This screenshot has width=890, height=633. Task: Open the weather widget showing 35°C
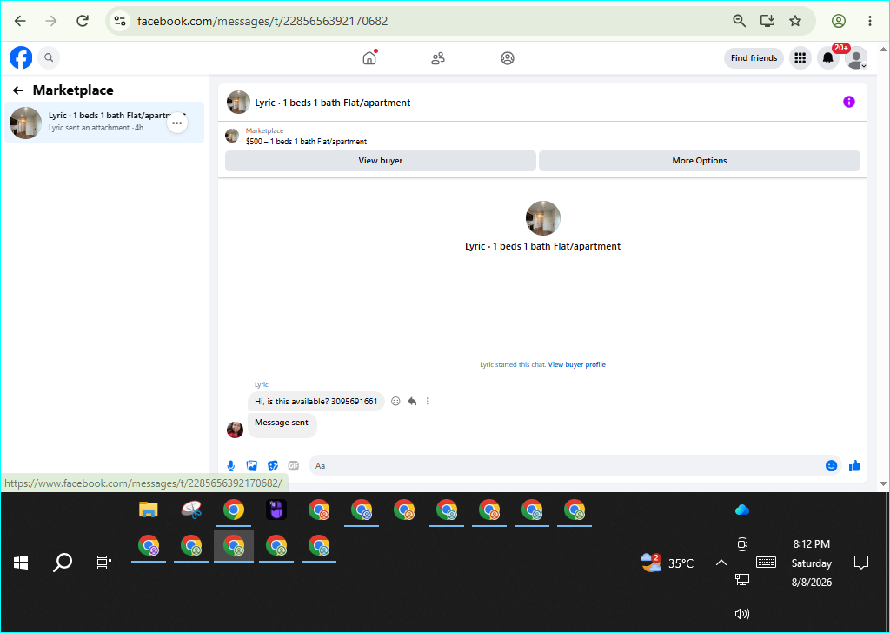667,563
